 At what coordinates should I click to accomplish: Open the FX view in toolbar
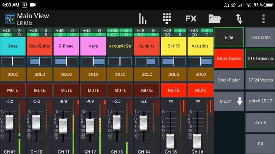tap(191, 18)
